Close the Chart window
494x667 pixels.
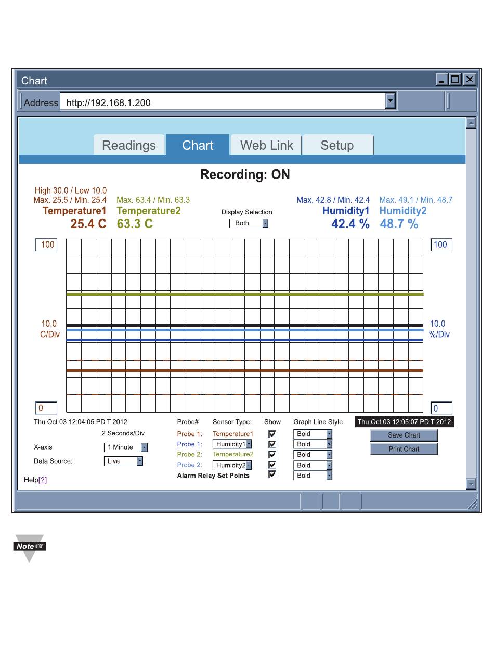click(470, 80)
